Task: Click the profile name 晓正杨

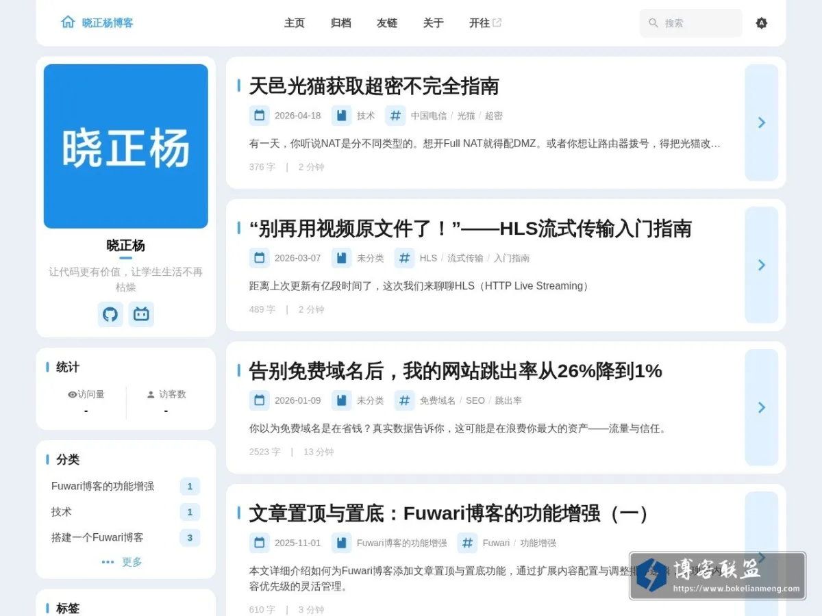Action: tap(125, 245)
